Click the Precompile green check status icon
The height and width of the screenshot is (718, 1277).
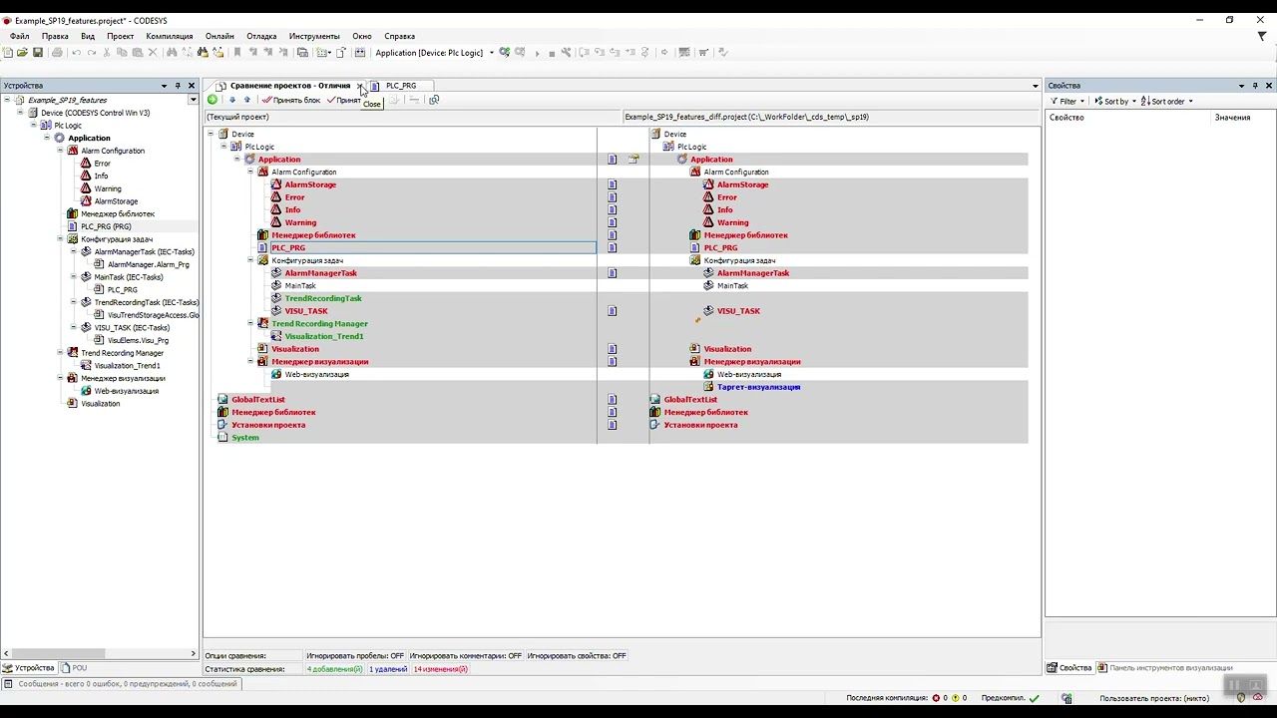[1034, 698]
